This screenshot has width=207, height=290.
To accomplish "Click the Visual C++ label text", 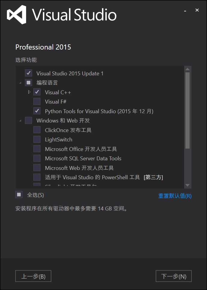I will 58,92.
